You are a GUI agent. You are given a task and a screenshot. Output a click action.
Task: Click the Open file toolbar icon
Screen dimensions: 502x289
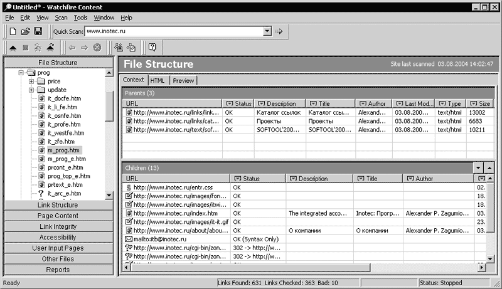[25, 31]
